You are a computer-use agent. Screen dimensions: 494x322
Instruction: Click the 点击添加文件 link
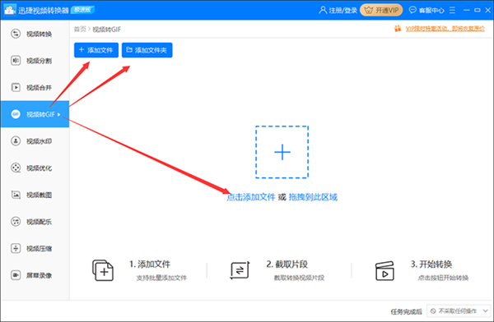(x=251, y=197)
